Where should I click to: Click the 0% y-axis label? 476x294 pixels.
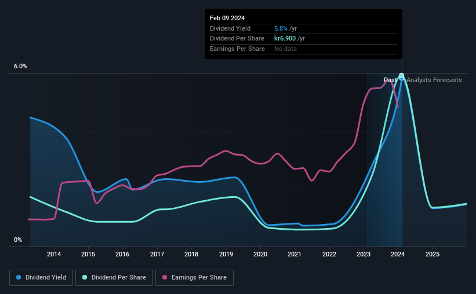tap(18, 240)
